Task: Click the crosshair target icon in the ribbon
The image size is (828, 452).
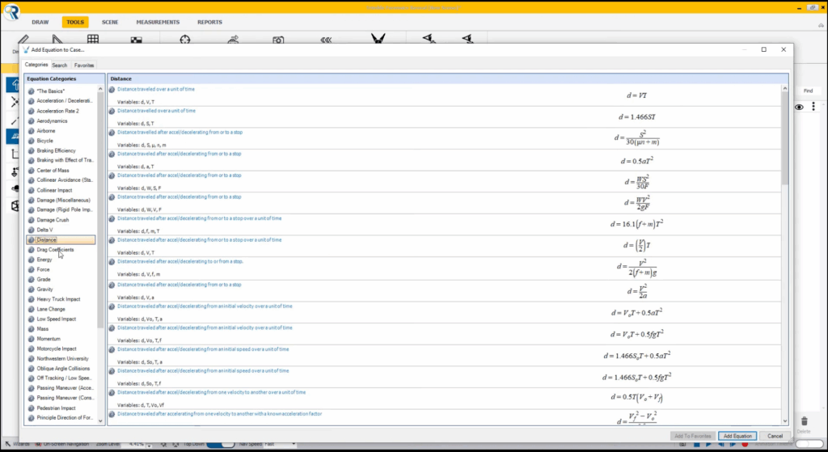Action: tap(185, 39)
